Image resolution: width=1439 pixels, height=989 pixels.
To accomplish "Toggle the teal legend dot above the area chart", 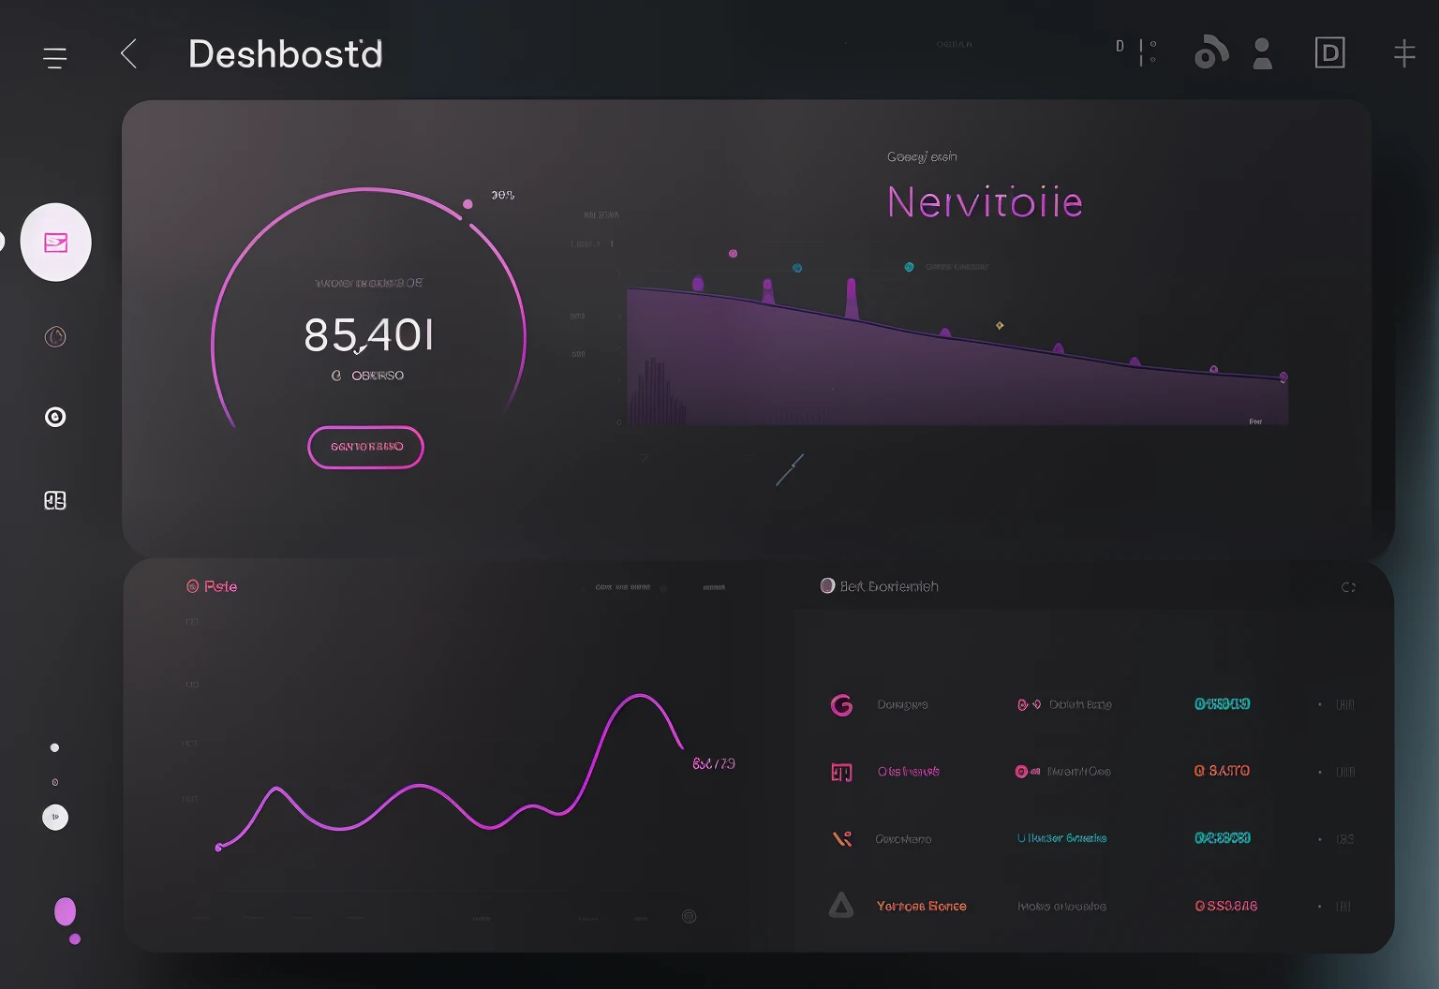I will [x=909, y=267].
